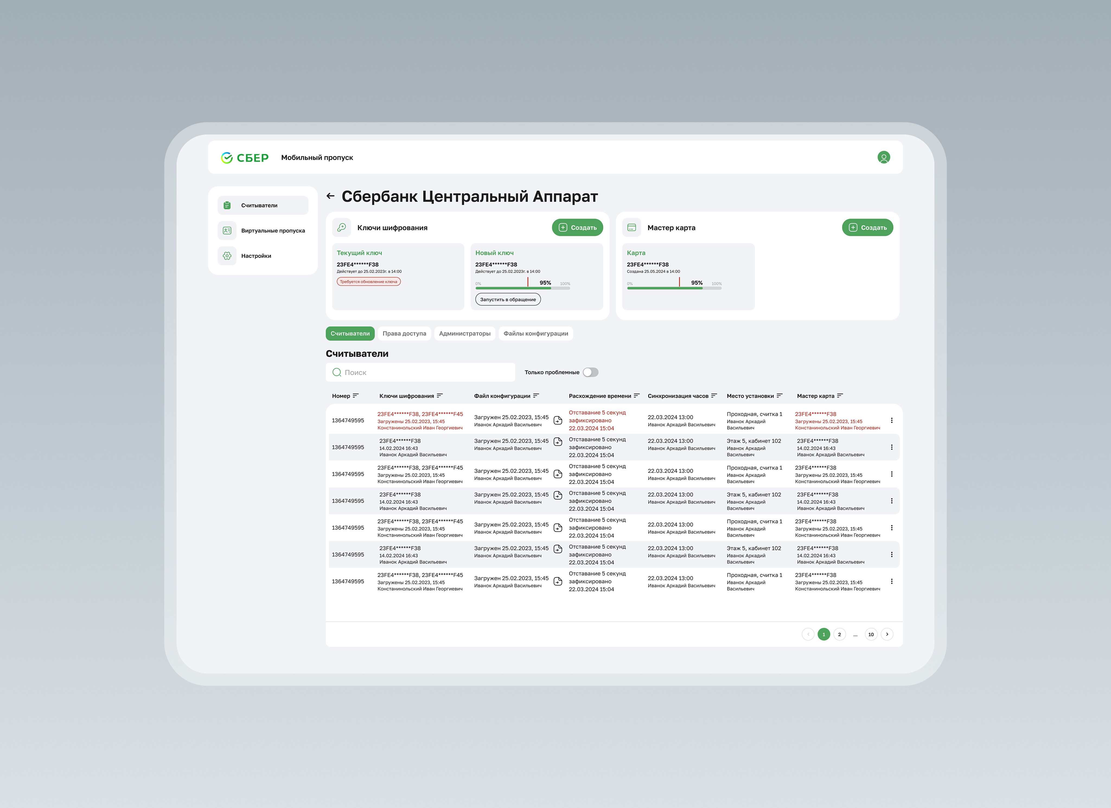
Task: Toggle the Только проблемные switch
Action: point(590,372)
